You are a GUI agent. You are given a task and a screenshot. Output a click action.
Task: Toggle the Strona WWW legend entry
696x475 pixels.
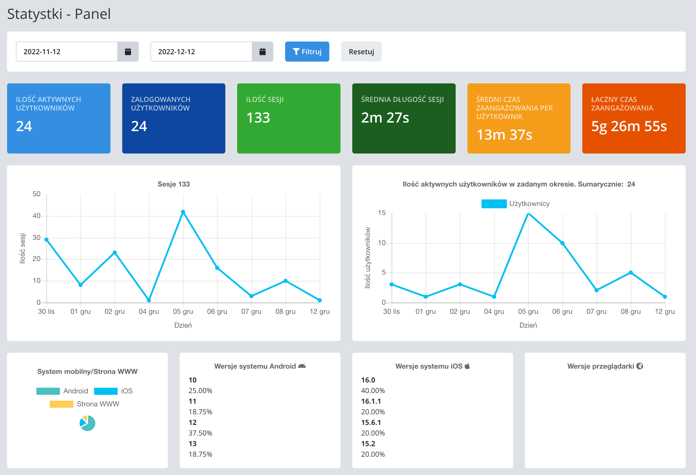(x=85, y=404)
